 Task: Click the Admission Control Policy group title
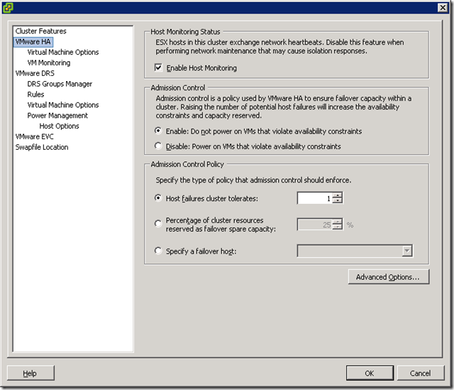coord(187,164)
